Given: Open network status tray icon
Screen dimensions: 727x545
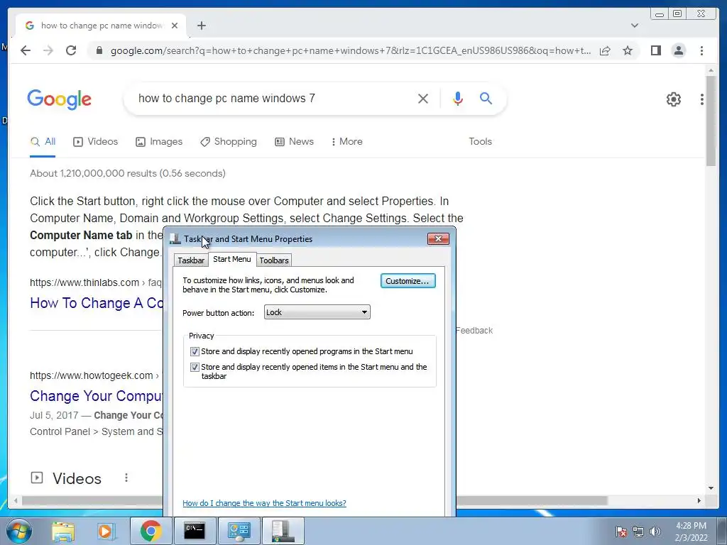Looking at the screenshot, I should click(x=638, y=532).
